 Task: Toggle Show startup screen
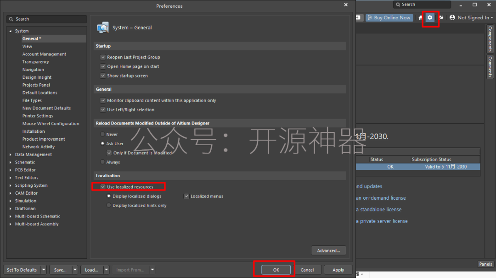click(103, 76)
